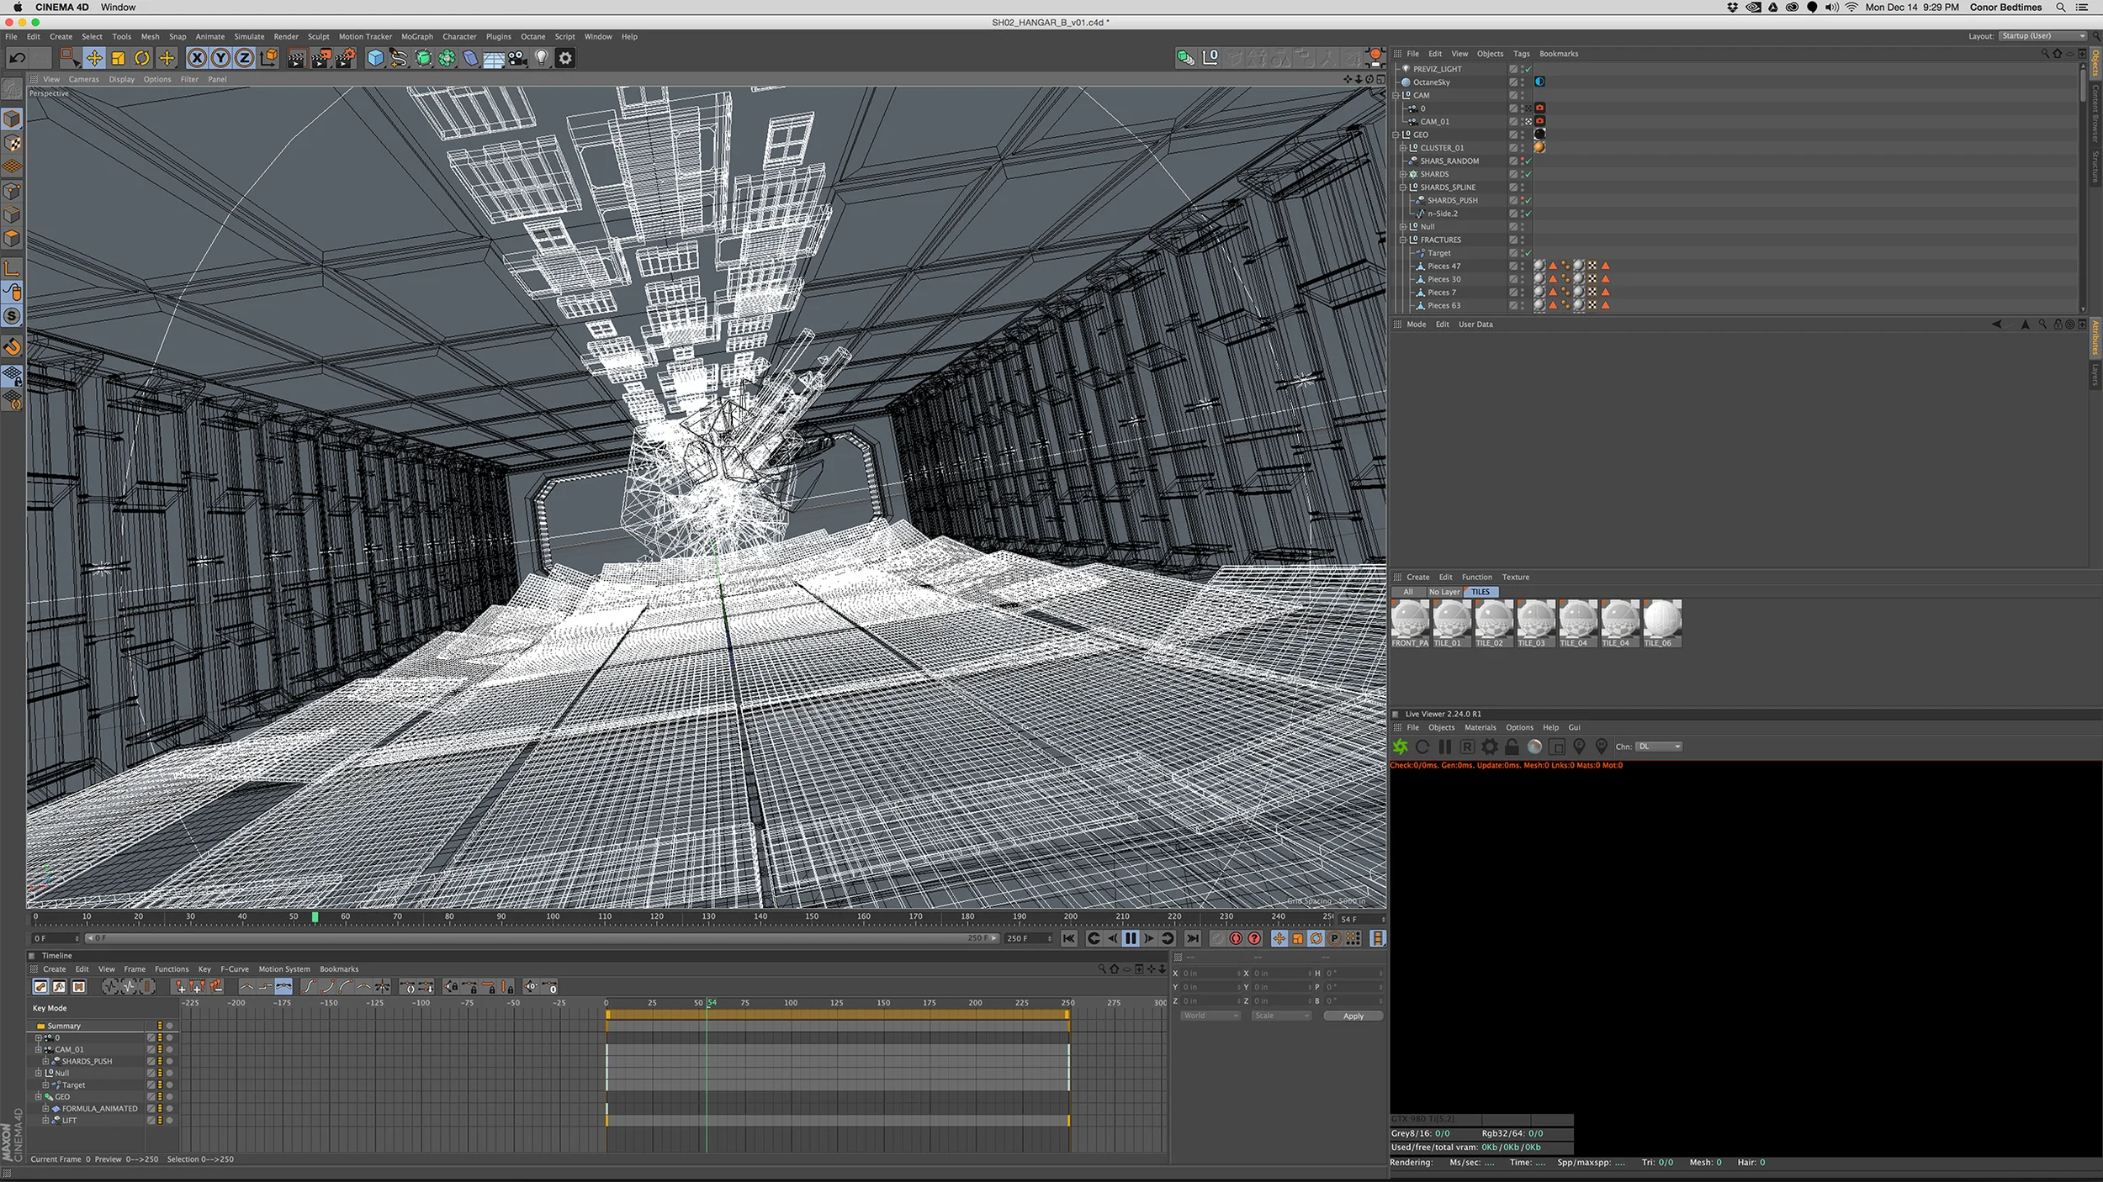Image resolution: width=2103 pixels, height=1182 pixels.
Task: Expand the CLUSTER_01 null object
Action: [1403, 148]
